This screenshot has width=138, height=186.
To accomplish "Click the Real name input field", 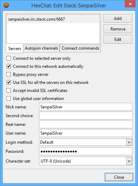I will 86,124.
